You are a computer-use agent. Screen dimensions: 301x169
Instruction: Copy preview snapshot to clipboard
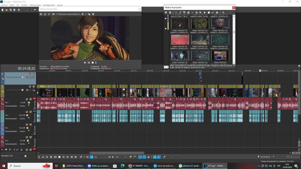(89, 14)
